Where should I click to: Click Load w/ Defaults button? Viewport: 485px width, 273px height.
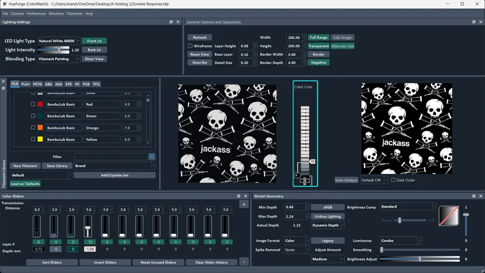pyautogui.click(x=25, y=184)
